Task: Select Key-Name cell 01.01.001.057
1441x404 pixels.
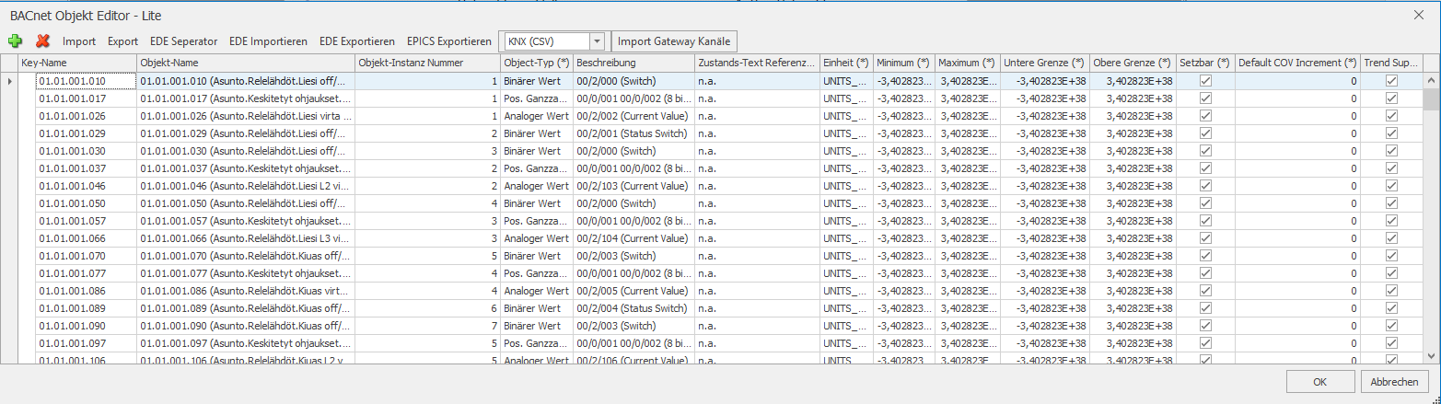Action: click(86, 221)
